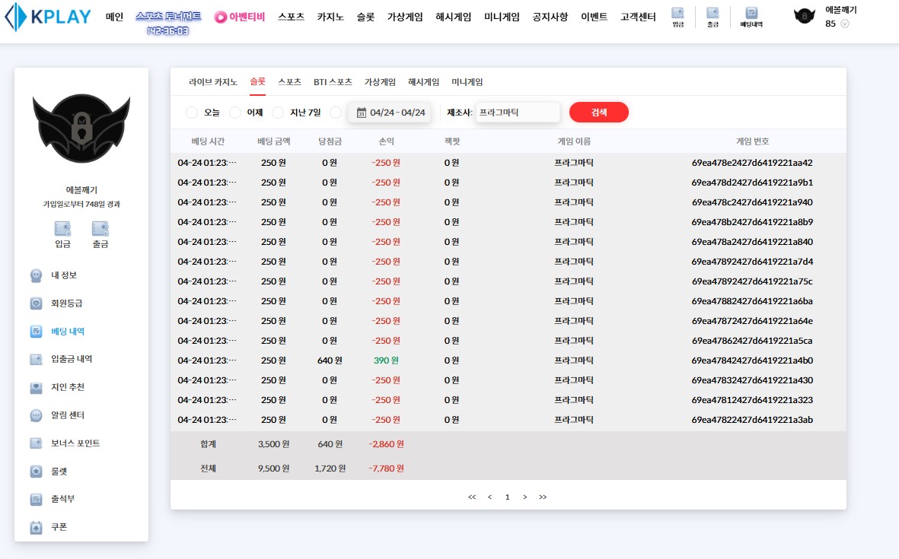The image size is (899, 559).
Task: Open withdrawal icon in top header
Action: [x=713, y=16]
